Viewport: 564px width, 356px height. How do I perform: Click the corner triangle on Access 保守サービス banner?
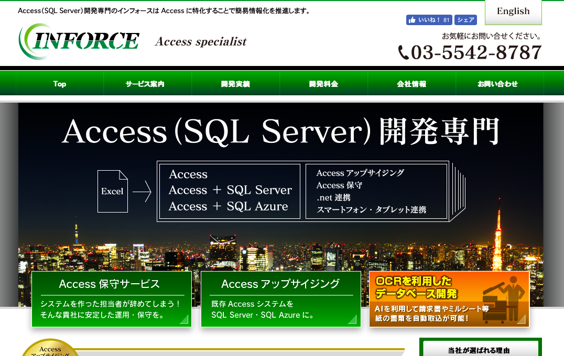click(185, 319)
